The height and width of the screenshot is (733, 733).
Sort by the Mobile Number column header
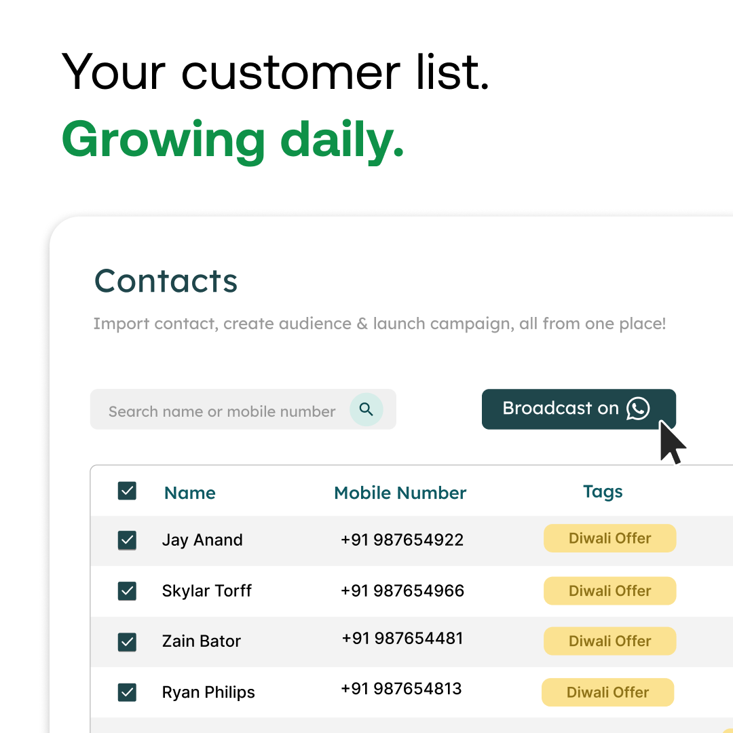[x=400, y=493]
